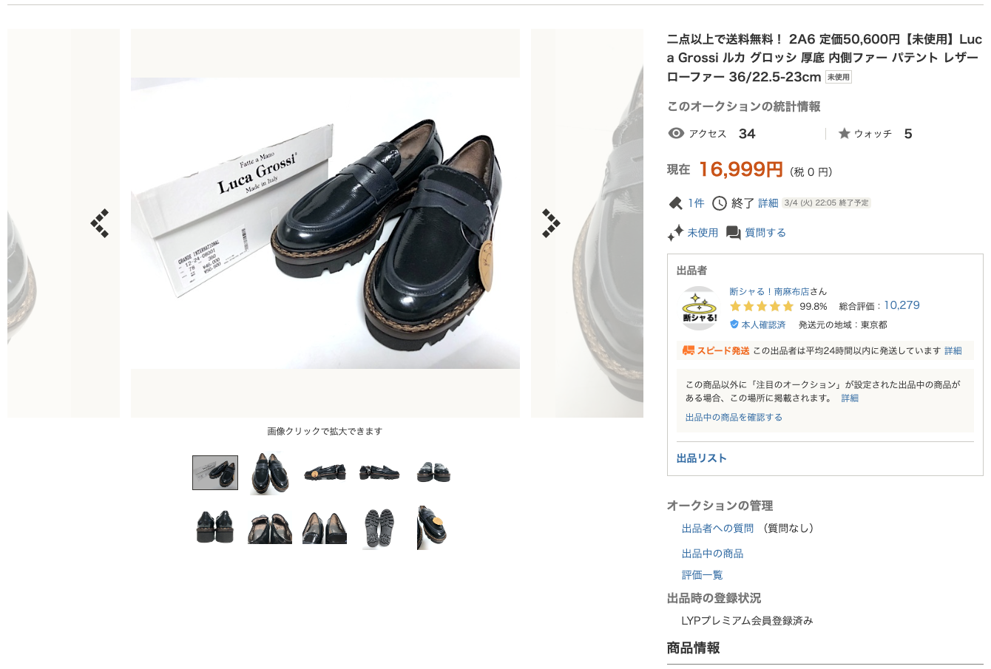Open 出品中の商品を確認する link
Viewport: 991px width, 669px height.
tap(734, 418)
